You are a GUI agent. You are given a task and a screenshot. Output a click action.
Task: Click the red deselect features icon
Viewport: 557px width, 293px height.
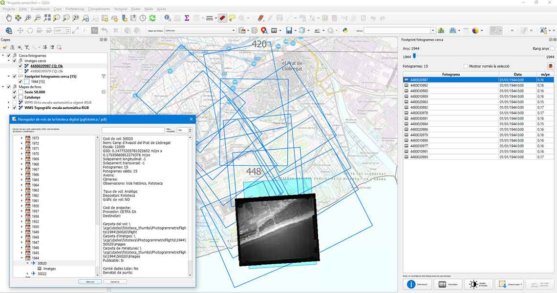click(x=222, y=18)
